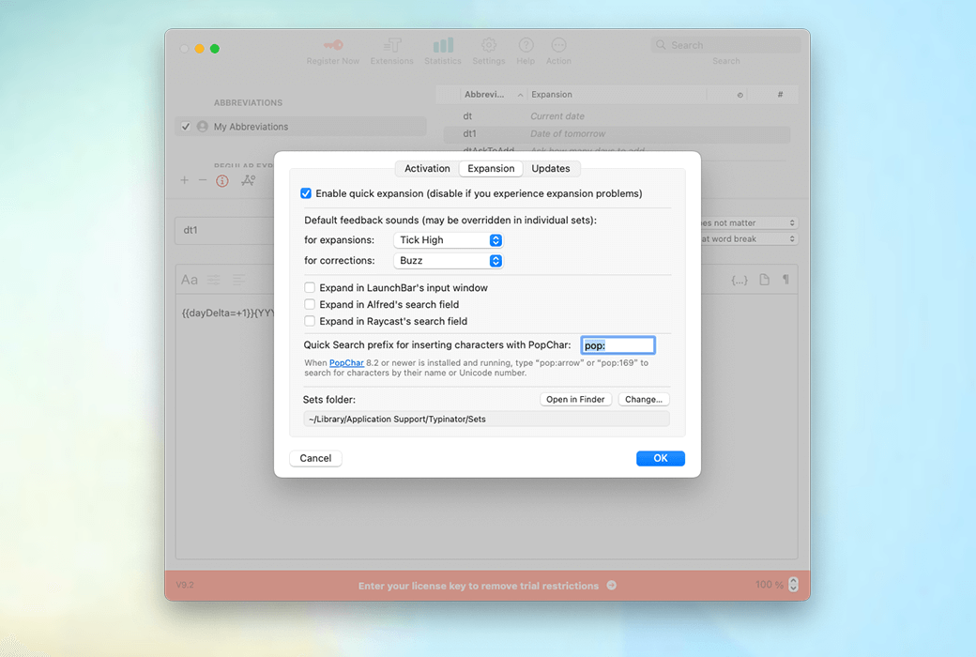This screenshot has width=976, height=657.
Task: Open the Buzz corrections sound dropdown
Action: click(x=449, y=261)
